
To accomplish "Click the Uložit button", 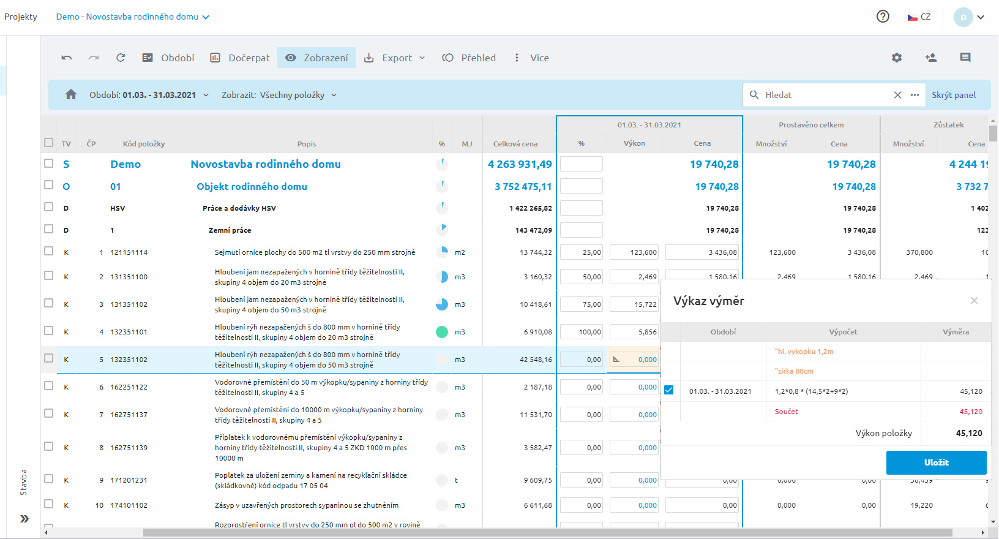I will [x=936, y=462].
